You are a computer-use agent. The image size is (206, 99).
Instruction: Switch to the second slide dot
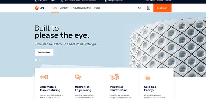pyautogui.click(x=39, y=60)
